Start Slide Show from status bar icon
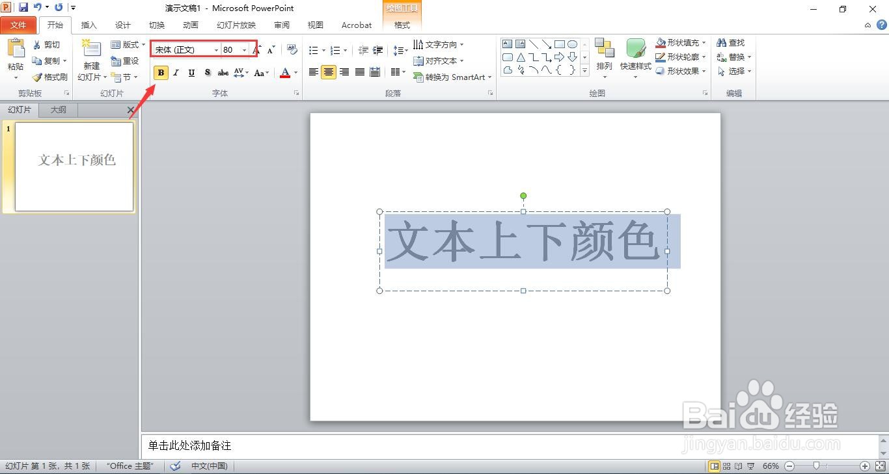 coord(751,466)
